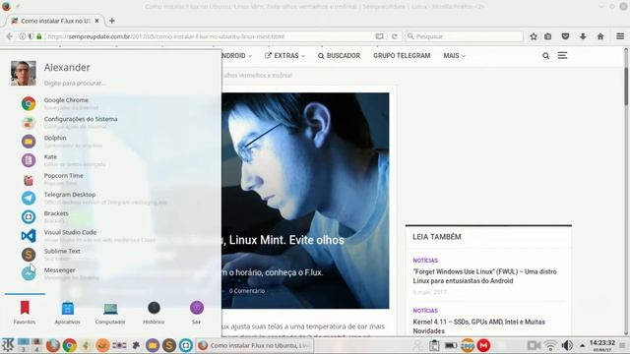Switch to the Aplicativos launcher tab
This screenshot has height=354, width=630.
pos(68,312)
